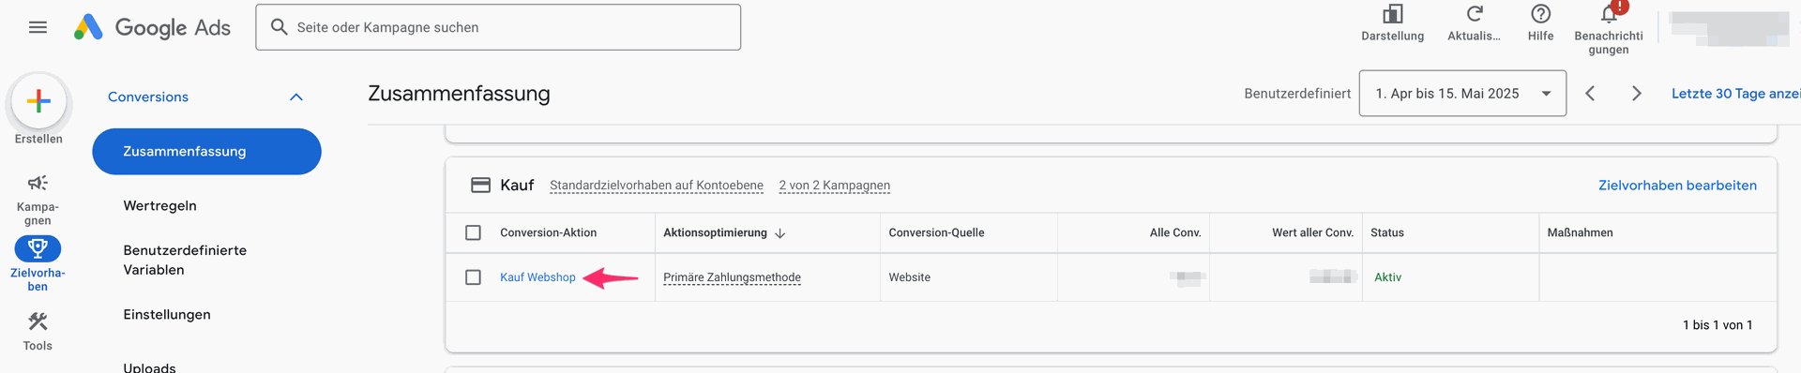The height and width of the screenshot is (373, 1801).
Task: Select Zielvorhaben trophy icon
Action: point(38,248)
